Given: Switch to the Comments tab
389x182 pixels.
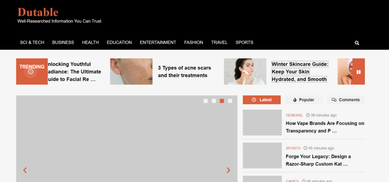Looking at the screenshot, I should click(346, 100).
